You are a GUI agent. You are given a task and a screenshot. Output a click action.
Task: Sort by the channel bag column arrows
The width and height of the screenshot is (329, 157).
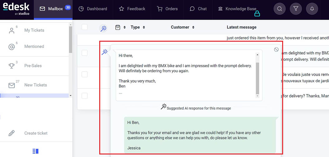click(x=125, y=27)
